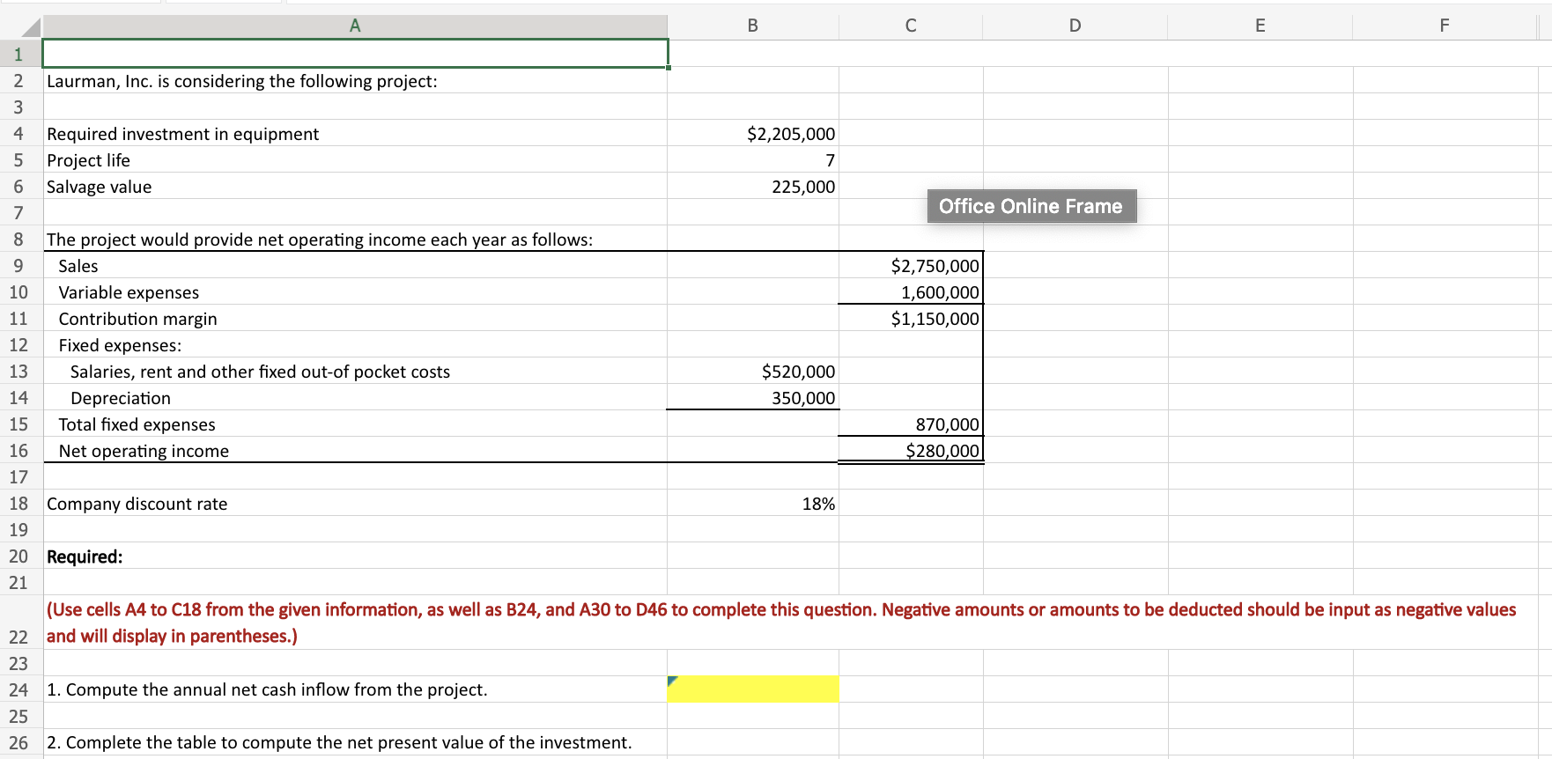Select '1. Compute the annual net cash inflow' text
This screenshot has width=1552, height=759.
[267, 689]
